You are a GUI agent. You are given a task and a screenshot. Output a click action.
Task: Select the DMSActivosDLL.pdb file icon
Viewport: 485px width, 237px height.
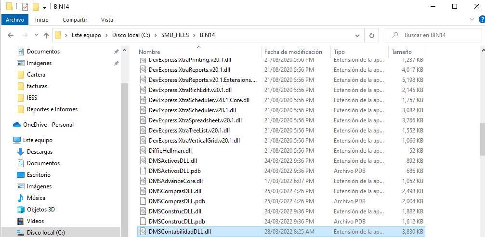(x=143, y=171)
